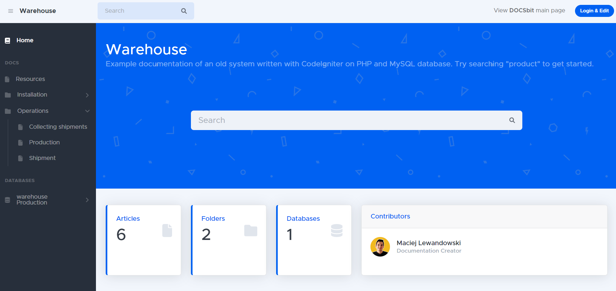
Task: Click Maciej Lewandowski's avatar photo
Action: [380, 247]
